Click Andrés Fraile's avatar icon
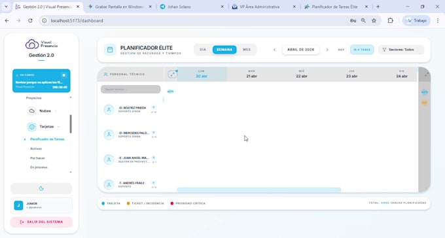Viewport: 445px width, 238px height. pos(109,184)
